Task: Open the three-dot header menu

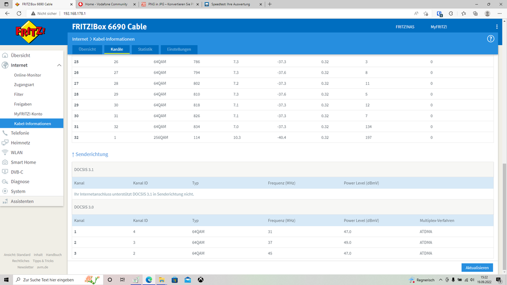Action: pyautogui.click(x=497, y=27)
